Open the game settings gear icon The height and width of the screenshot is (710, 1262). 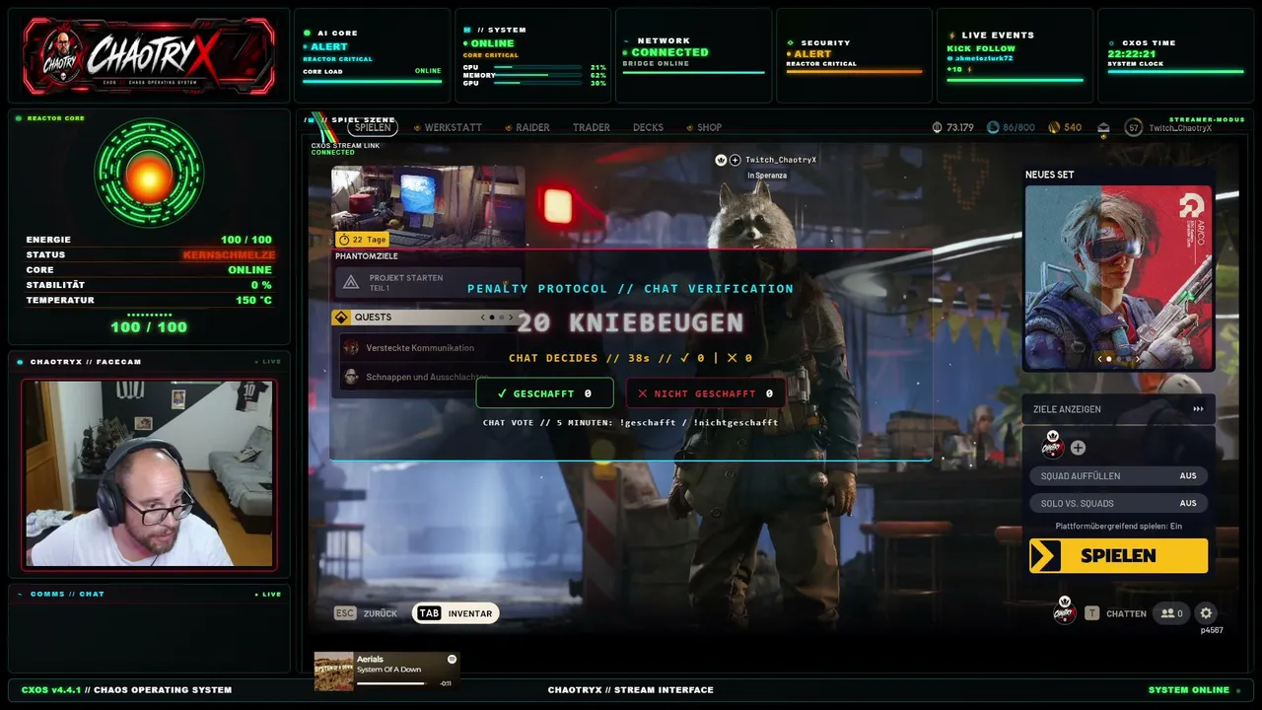click(x=1206, y=613)
